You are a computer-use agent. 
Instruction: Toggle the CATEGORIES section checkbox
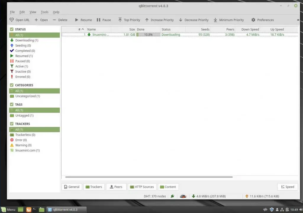[x=12, y=85]
